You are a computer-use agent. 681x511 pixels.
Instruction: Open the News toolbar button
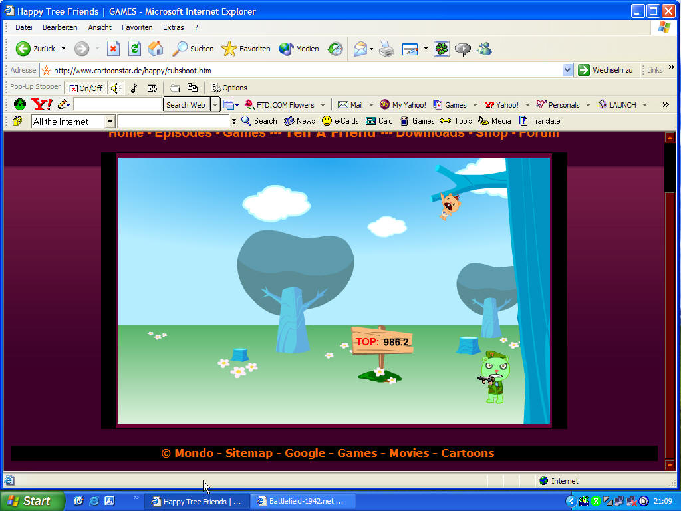299,121
